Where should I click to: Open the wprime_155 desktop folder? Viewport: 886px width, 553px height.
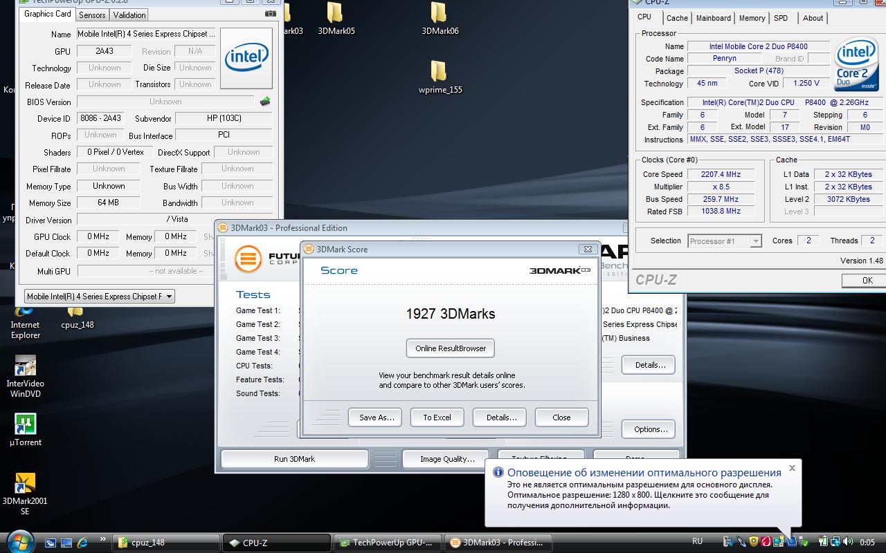point(440,77)
